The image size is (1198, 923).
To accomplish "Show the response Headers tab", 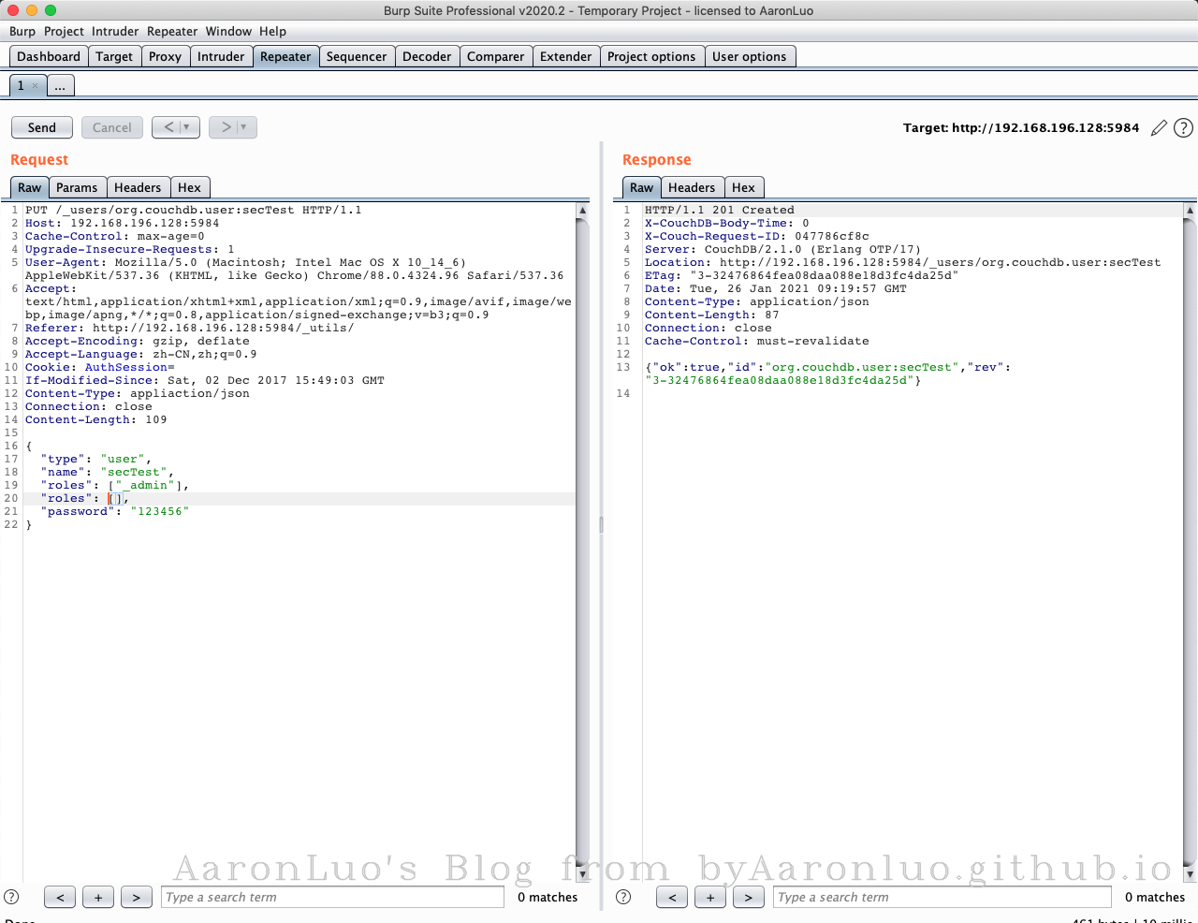I will click(692, 187).
